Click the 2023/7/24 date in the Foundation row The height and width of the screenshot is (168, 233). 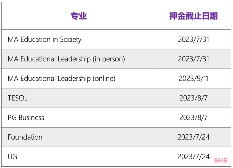193,137
